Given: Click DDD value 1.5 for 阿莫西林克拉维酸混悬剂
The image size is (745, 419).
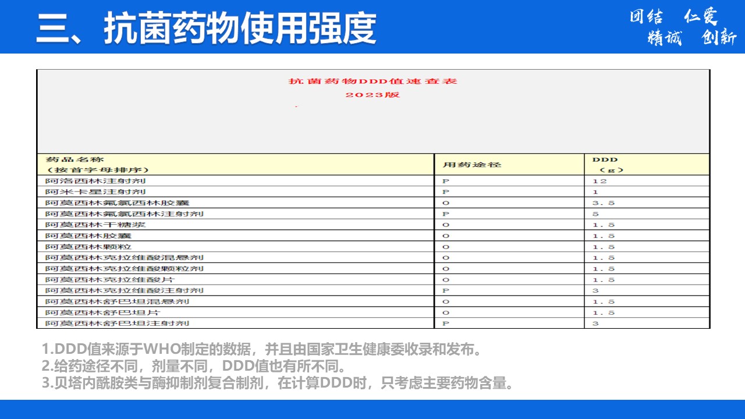Looking at the screenshot, I should (x=604, y=258).
